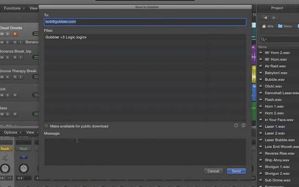Open the Functions menu
Image resolution: width=299 pixels, height=187 pixels.
(x=14, y=8)
